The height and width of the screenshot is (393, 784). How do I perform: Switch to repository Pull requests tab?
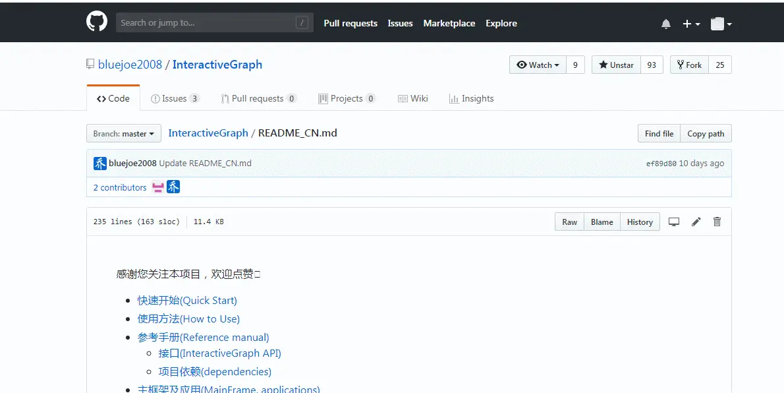click(258, 98)
